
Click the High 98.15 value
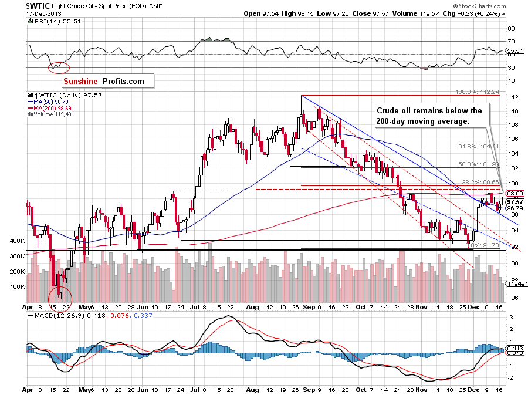pyautogui.click(x=297, y=14)
